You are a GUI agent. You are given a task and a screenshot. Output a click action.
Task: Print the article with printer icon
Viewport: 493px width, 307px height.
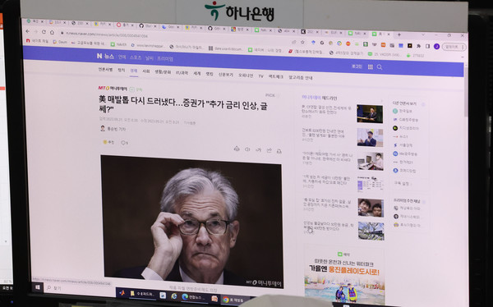click(x=279, y=151)
